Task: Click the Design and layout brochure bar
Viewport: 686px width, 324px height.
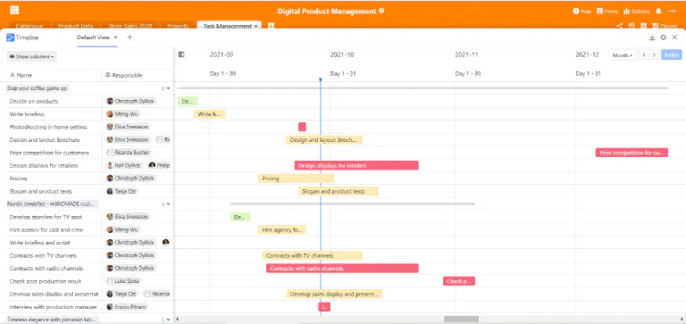Action: (324, 140)
